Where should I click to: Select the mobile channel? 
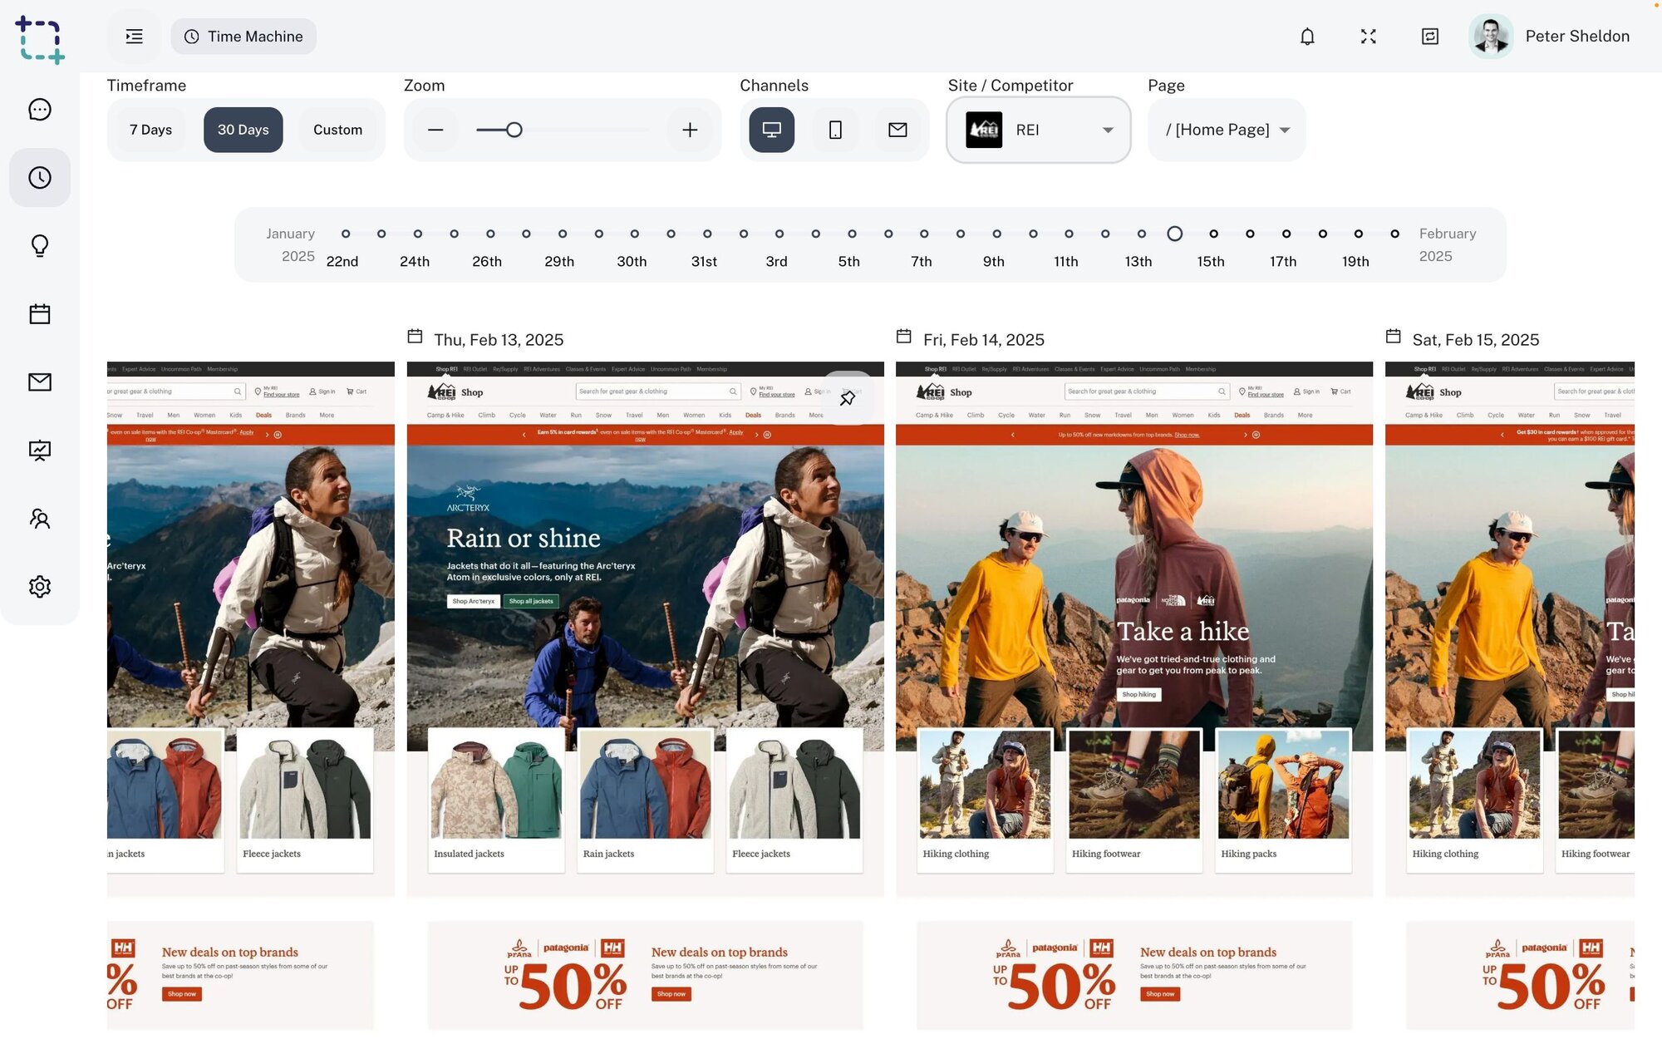point(835,130)
